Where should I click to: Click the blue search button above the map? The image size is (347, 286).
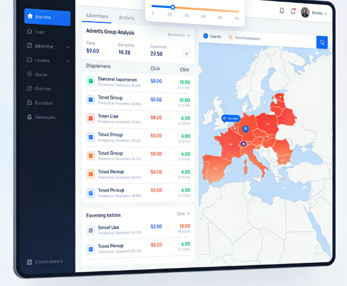point(322,43)
